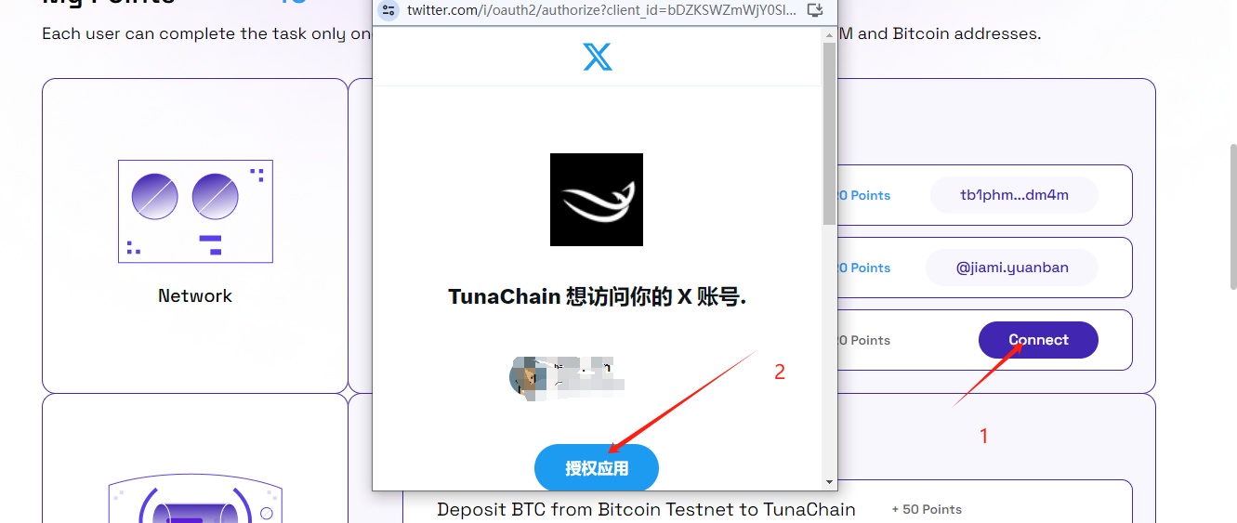Viewport: 1237px width, 523px height.
Task: Click the popup scrollbar up arrow
Action: 829,34
